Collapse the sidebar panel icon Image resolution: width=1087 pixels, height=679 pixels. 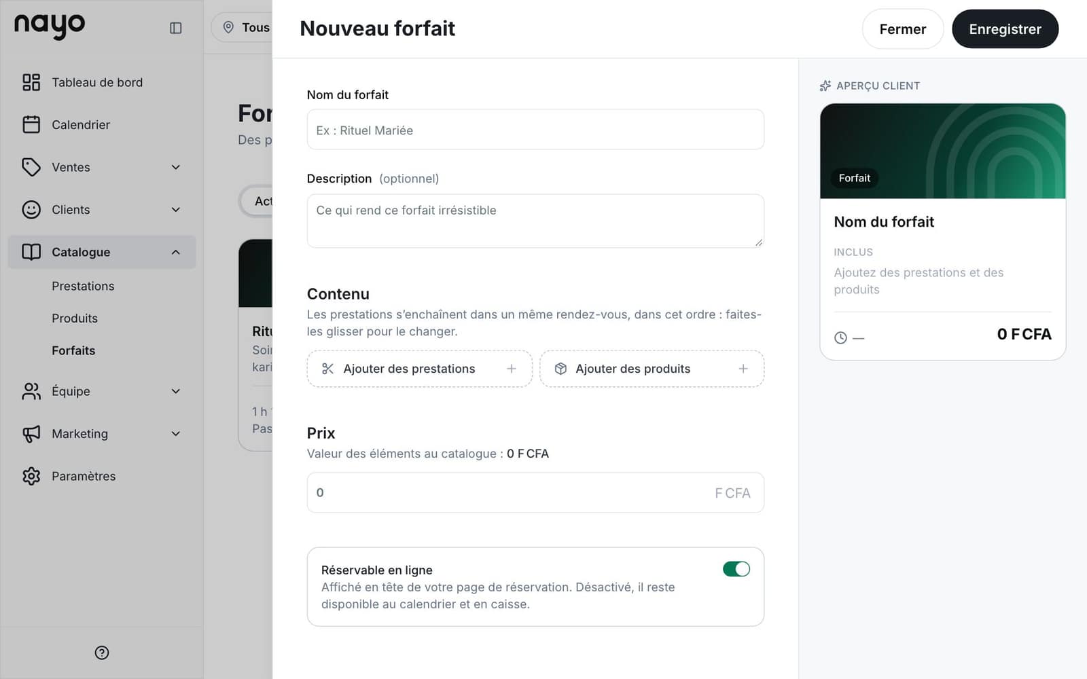point(175,28)
